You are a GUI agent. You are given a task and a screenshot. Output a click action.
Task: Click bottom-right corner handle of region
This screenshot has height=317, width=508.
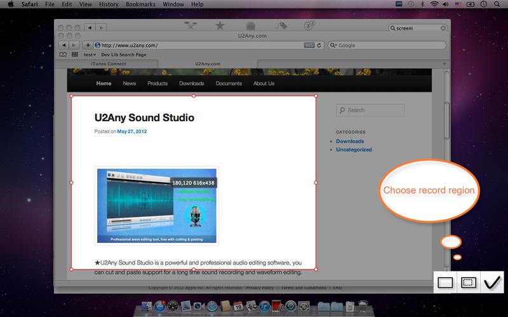coord(316,269)
